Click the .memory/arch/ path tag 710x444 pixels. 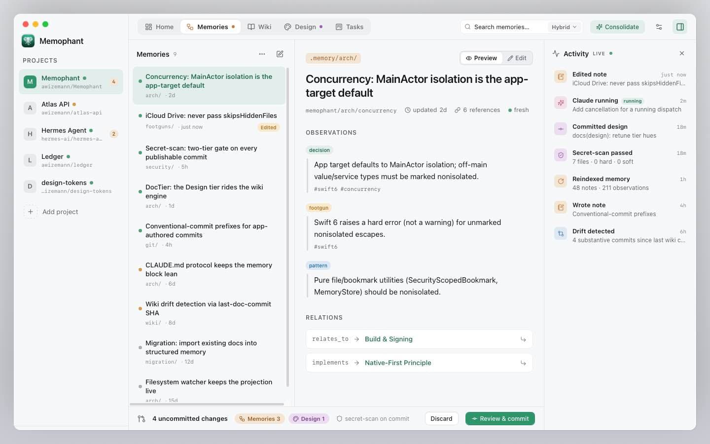333,58
